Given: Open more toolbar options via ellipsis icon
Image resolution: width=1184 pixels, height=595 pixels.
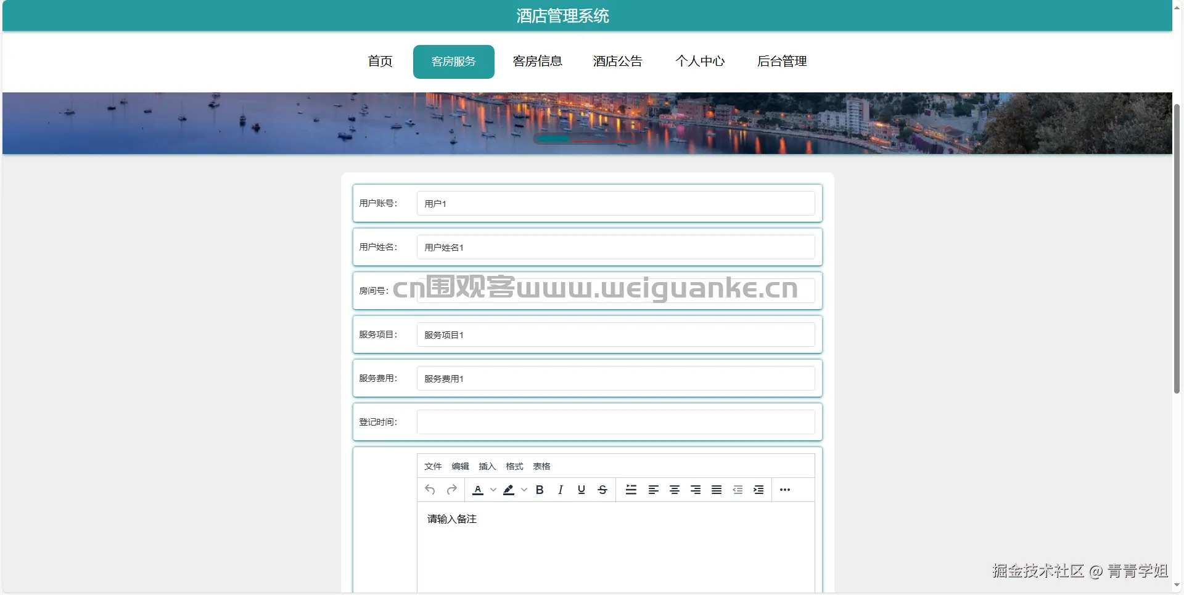Looking at the screenshot, I should click(784, 490).
